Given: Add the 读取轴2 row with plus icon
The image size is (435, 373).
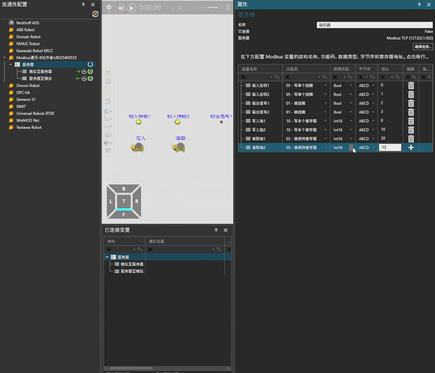Looking at the screenshot, I should [411, 148].
